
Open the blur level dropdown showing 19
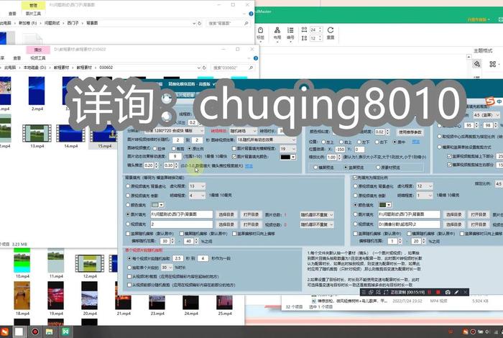(287, 149)
